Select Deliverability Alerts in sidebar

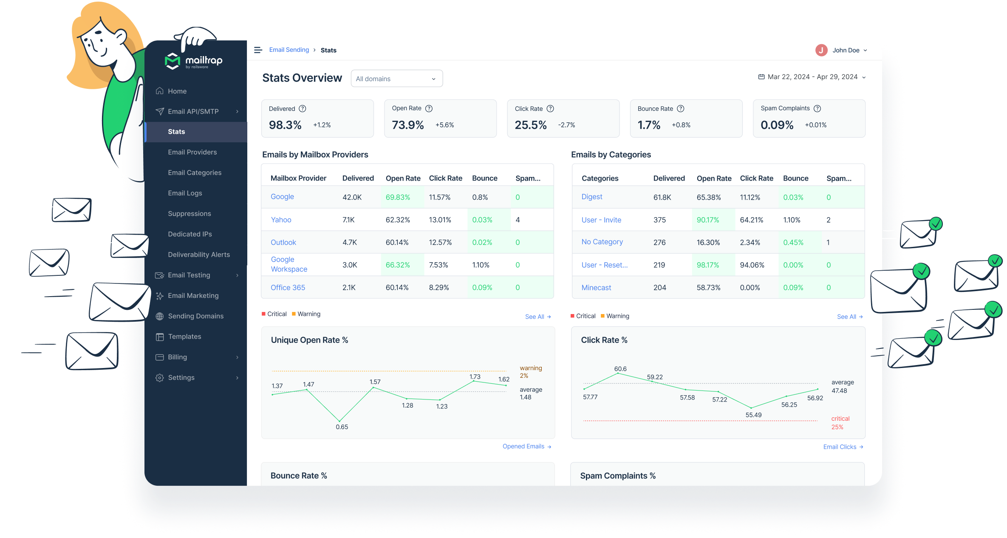coord(198,255)
